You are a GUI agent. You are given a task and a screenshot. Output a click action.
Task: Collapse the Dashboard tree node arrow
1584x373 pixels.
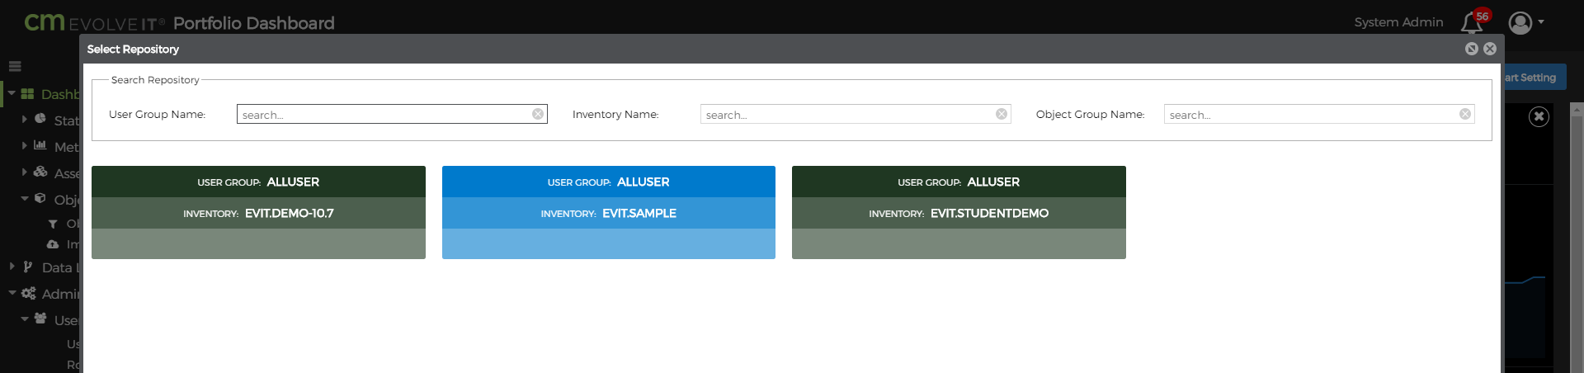click(12, 94)
